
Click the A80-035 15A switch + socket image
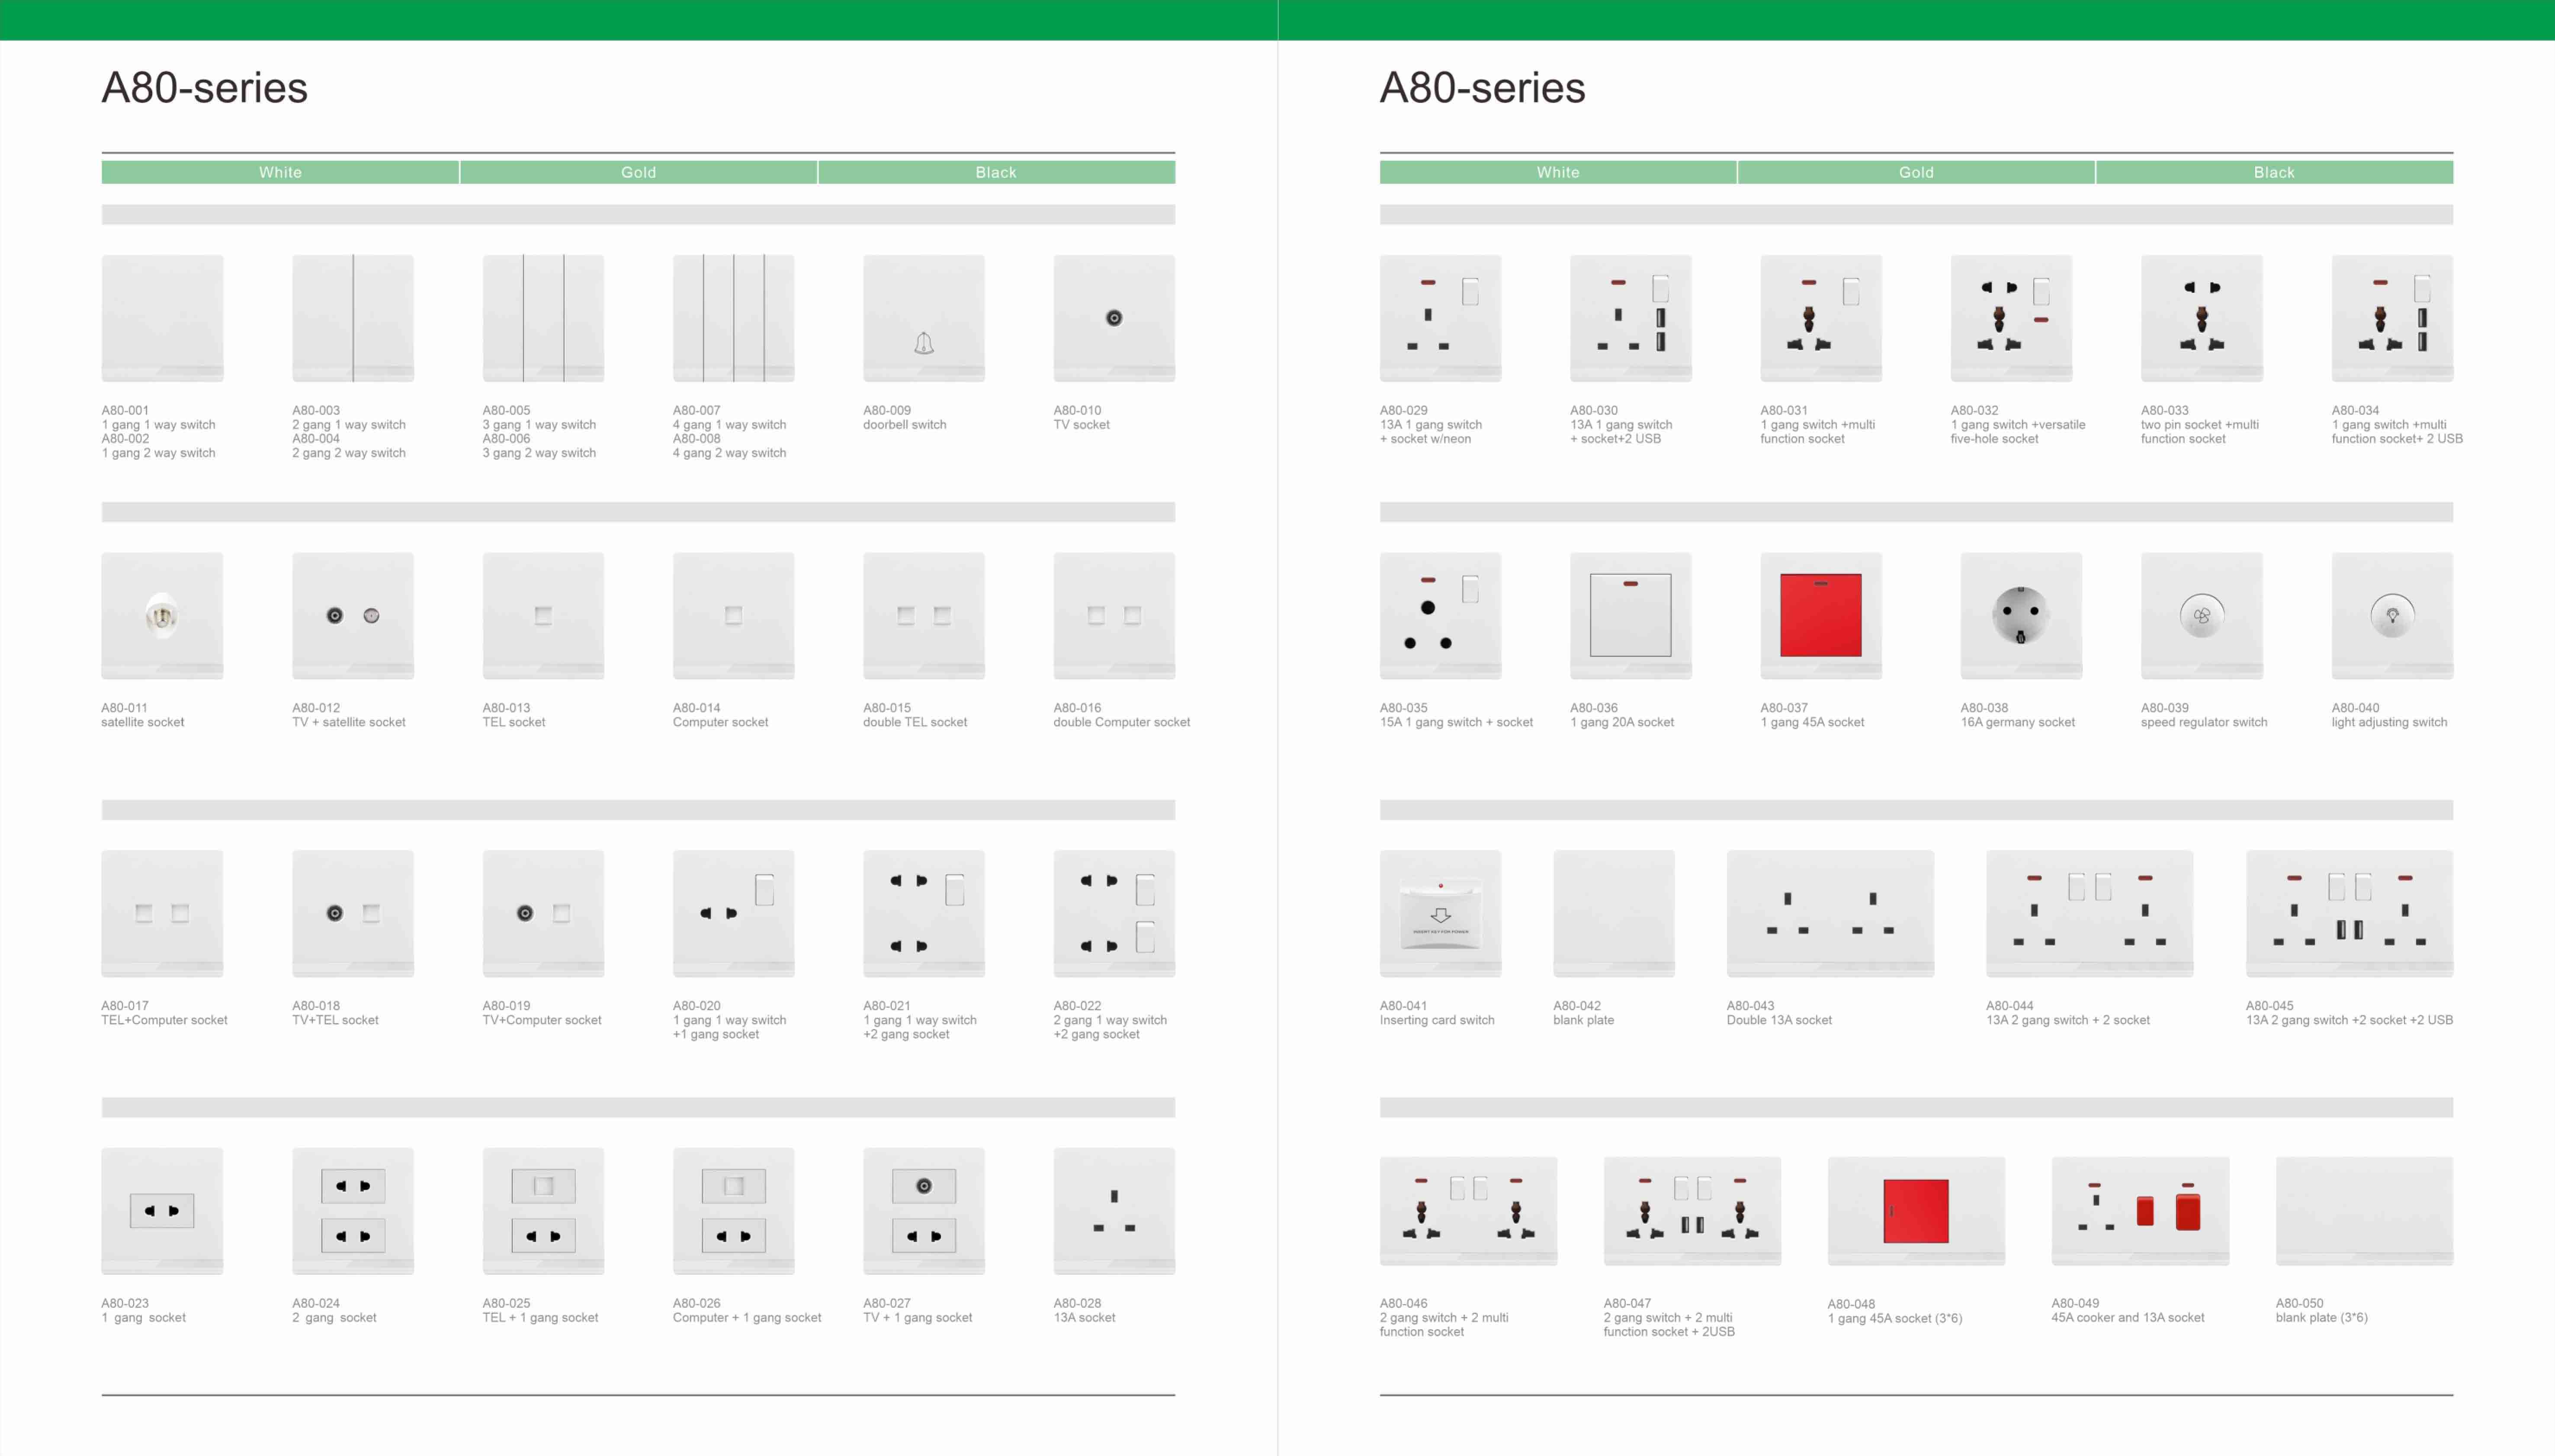pos(1441,616)
